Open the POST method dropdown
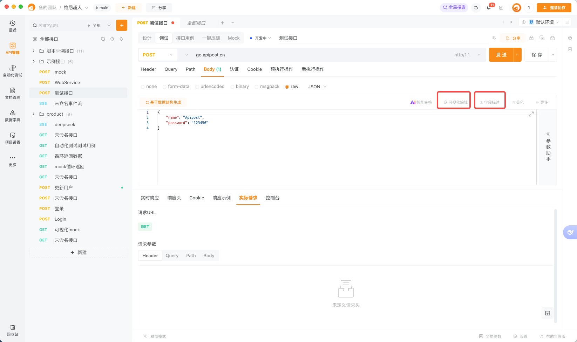Screen dimensions: 577x342 tap(157, 55)
